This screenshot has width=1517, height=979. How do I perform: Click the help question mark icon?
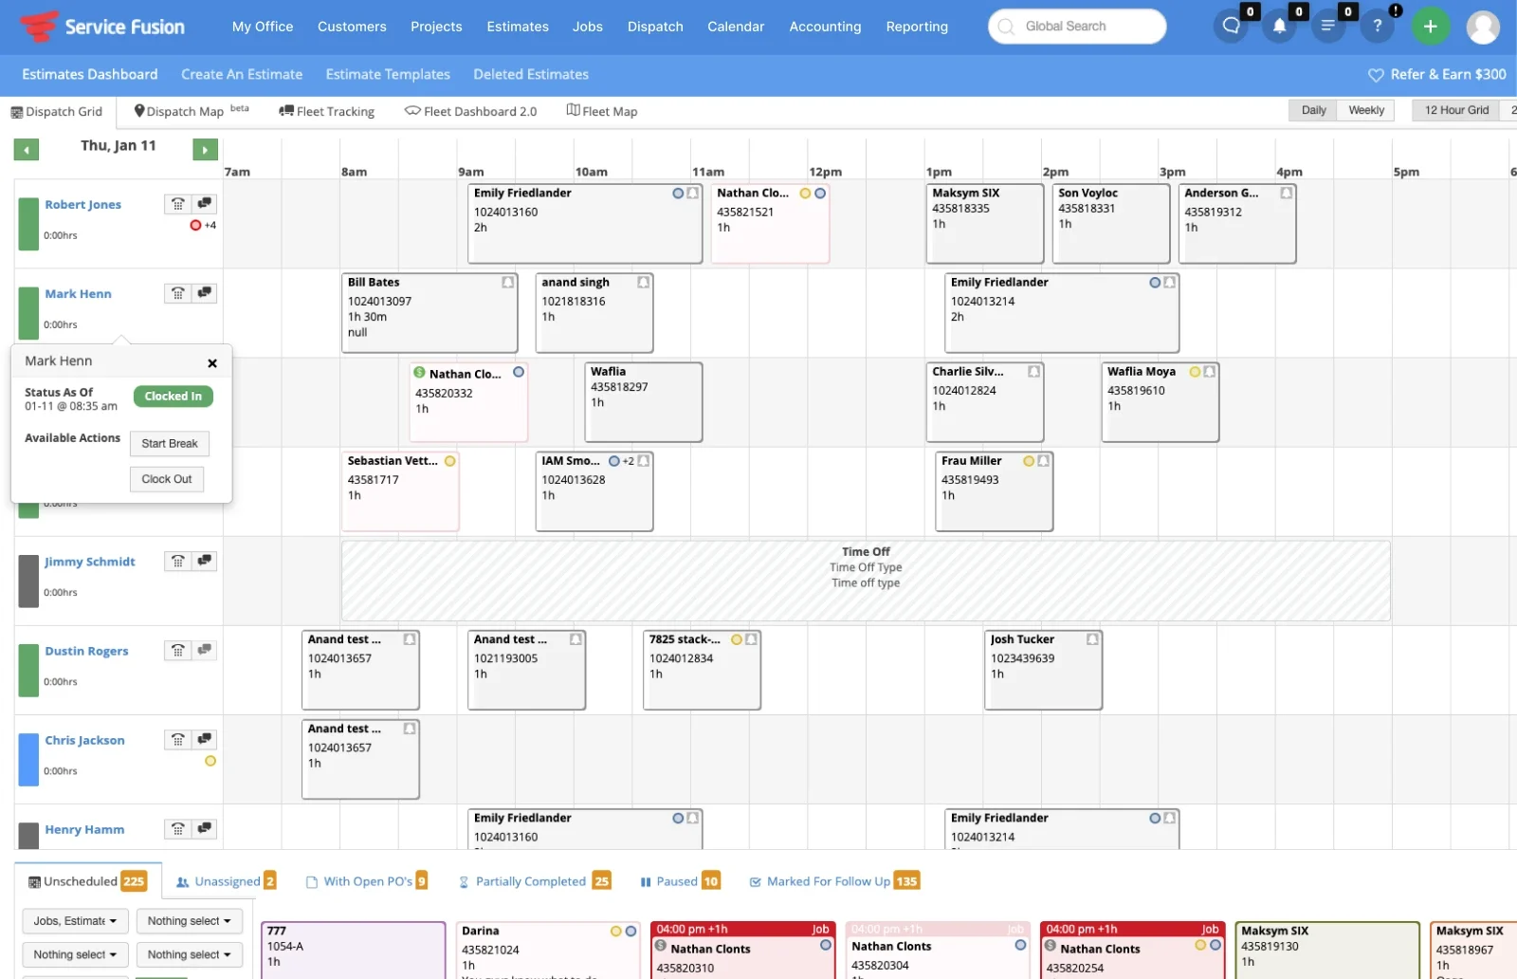pos(1377,27)
